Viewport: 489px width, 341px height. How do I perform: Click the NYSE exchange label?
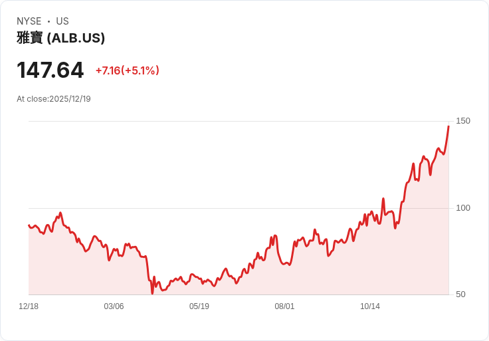tap(29, 21)
